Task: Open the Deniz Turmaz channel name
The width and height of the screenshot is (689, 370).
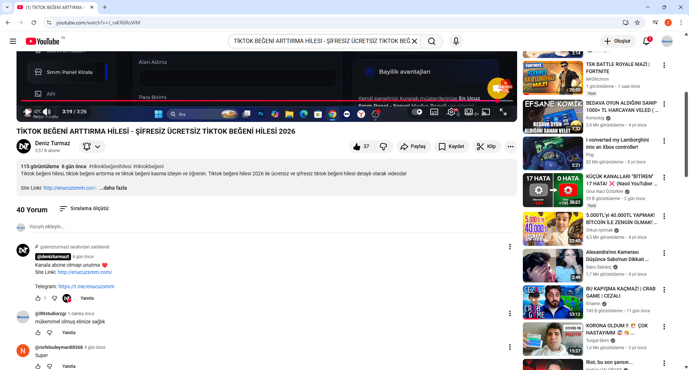Action: pos(53,143)
